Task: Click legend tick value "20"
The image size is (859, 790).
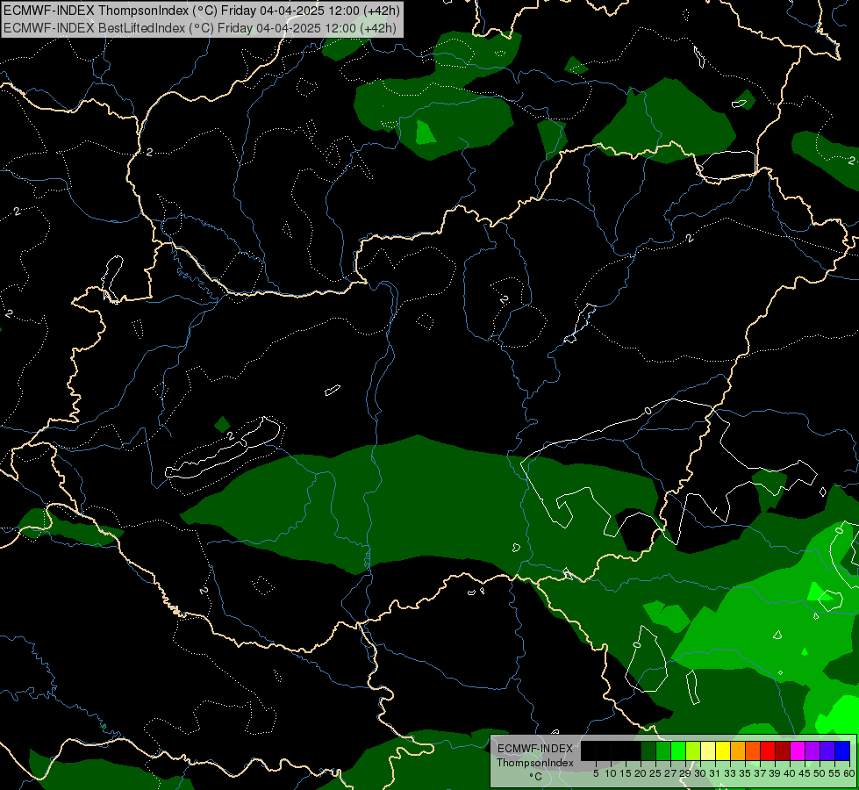Action: click(x=641, y=773)
